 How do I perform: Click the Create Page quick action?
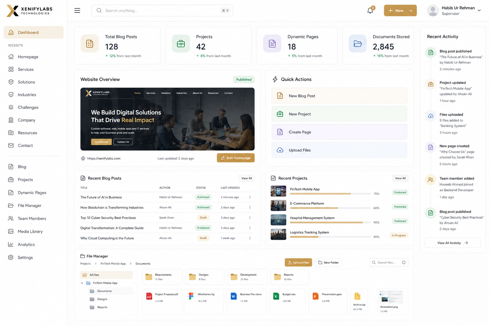tap(339, 132)
